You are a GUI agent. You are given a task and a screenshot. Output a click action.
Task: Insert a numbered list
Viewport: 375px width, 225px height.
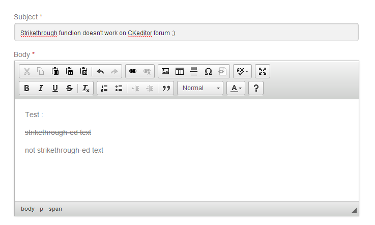[104, 88]
